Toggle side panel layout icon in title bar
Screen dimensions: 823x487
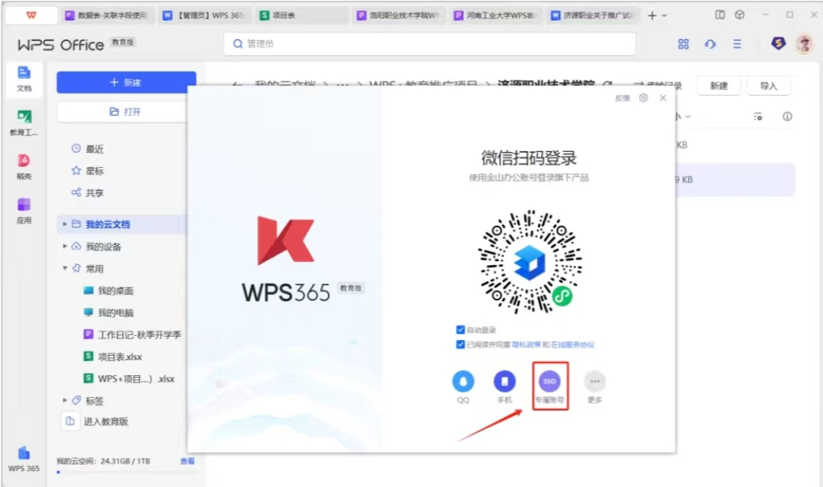coord(720,14)
